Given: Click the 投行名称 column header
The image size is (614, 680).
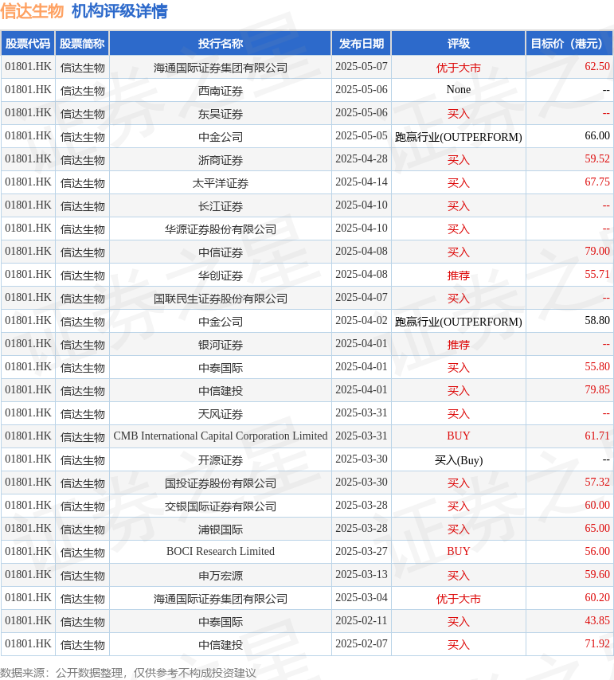Looking at the screenshot, I should coord(221,43).
